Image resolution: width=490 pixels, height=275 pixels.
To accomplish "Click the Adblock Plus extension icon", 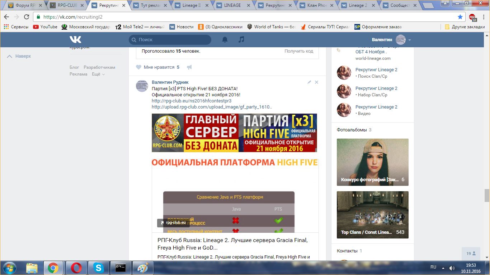I will tap(472, 17).
